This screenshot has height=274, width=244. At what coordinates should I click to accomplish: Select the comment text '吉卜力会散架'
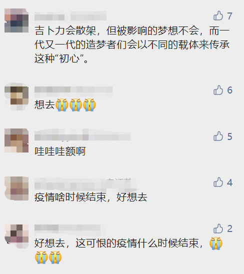(x=65, y=31)
